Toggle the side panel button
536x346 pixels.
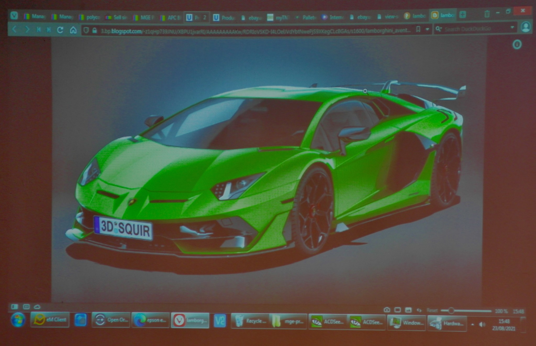pyautogui.click(x=14, y=306)
